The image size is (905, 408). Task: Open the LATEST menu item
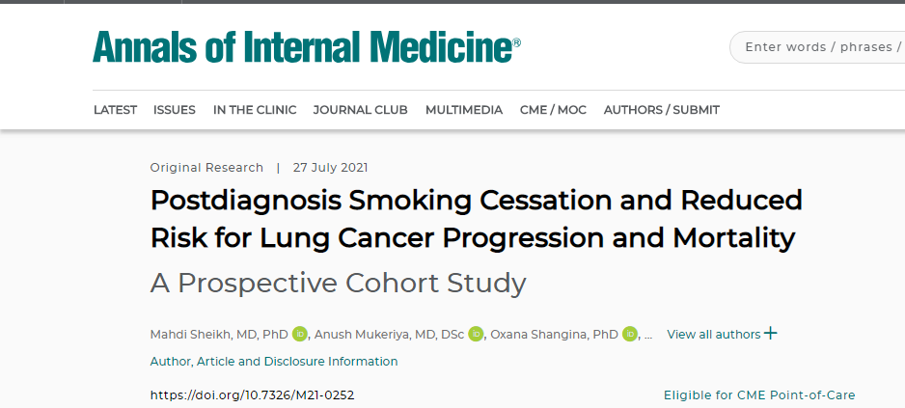(x=115, y=110)
